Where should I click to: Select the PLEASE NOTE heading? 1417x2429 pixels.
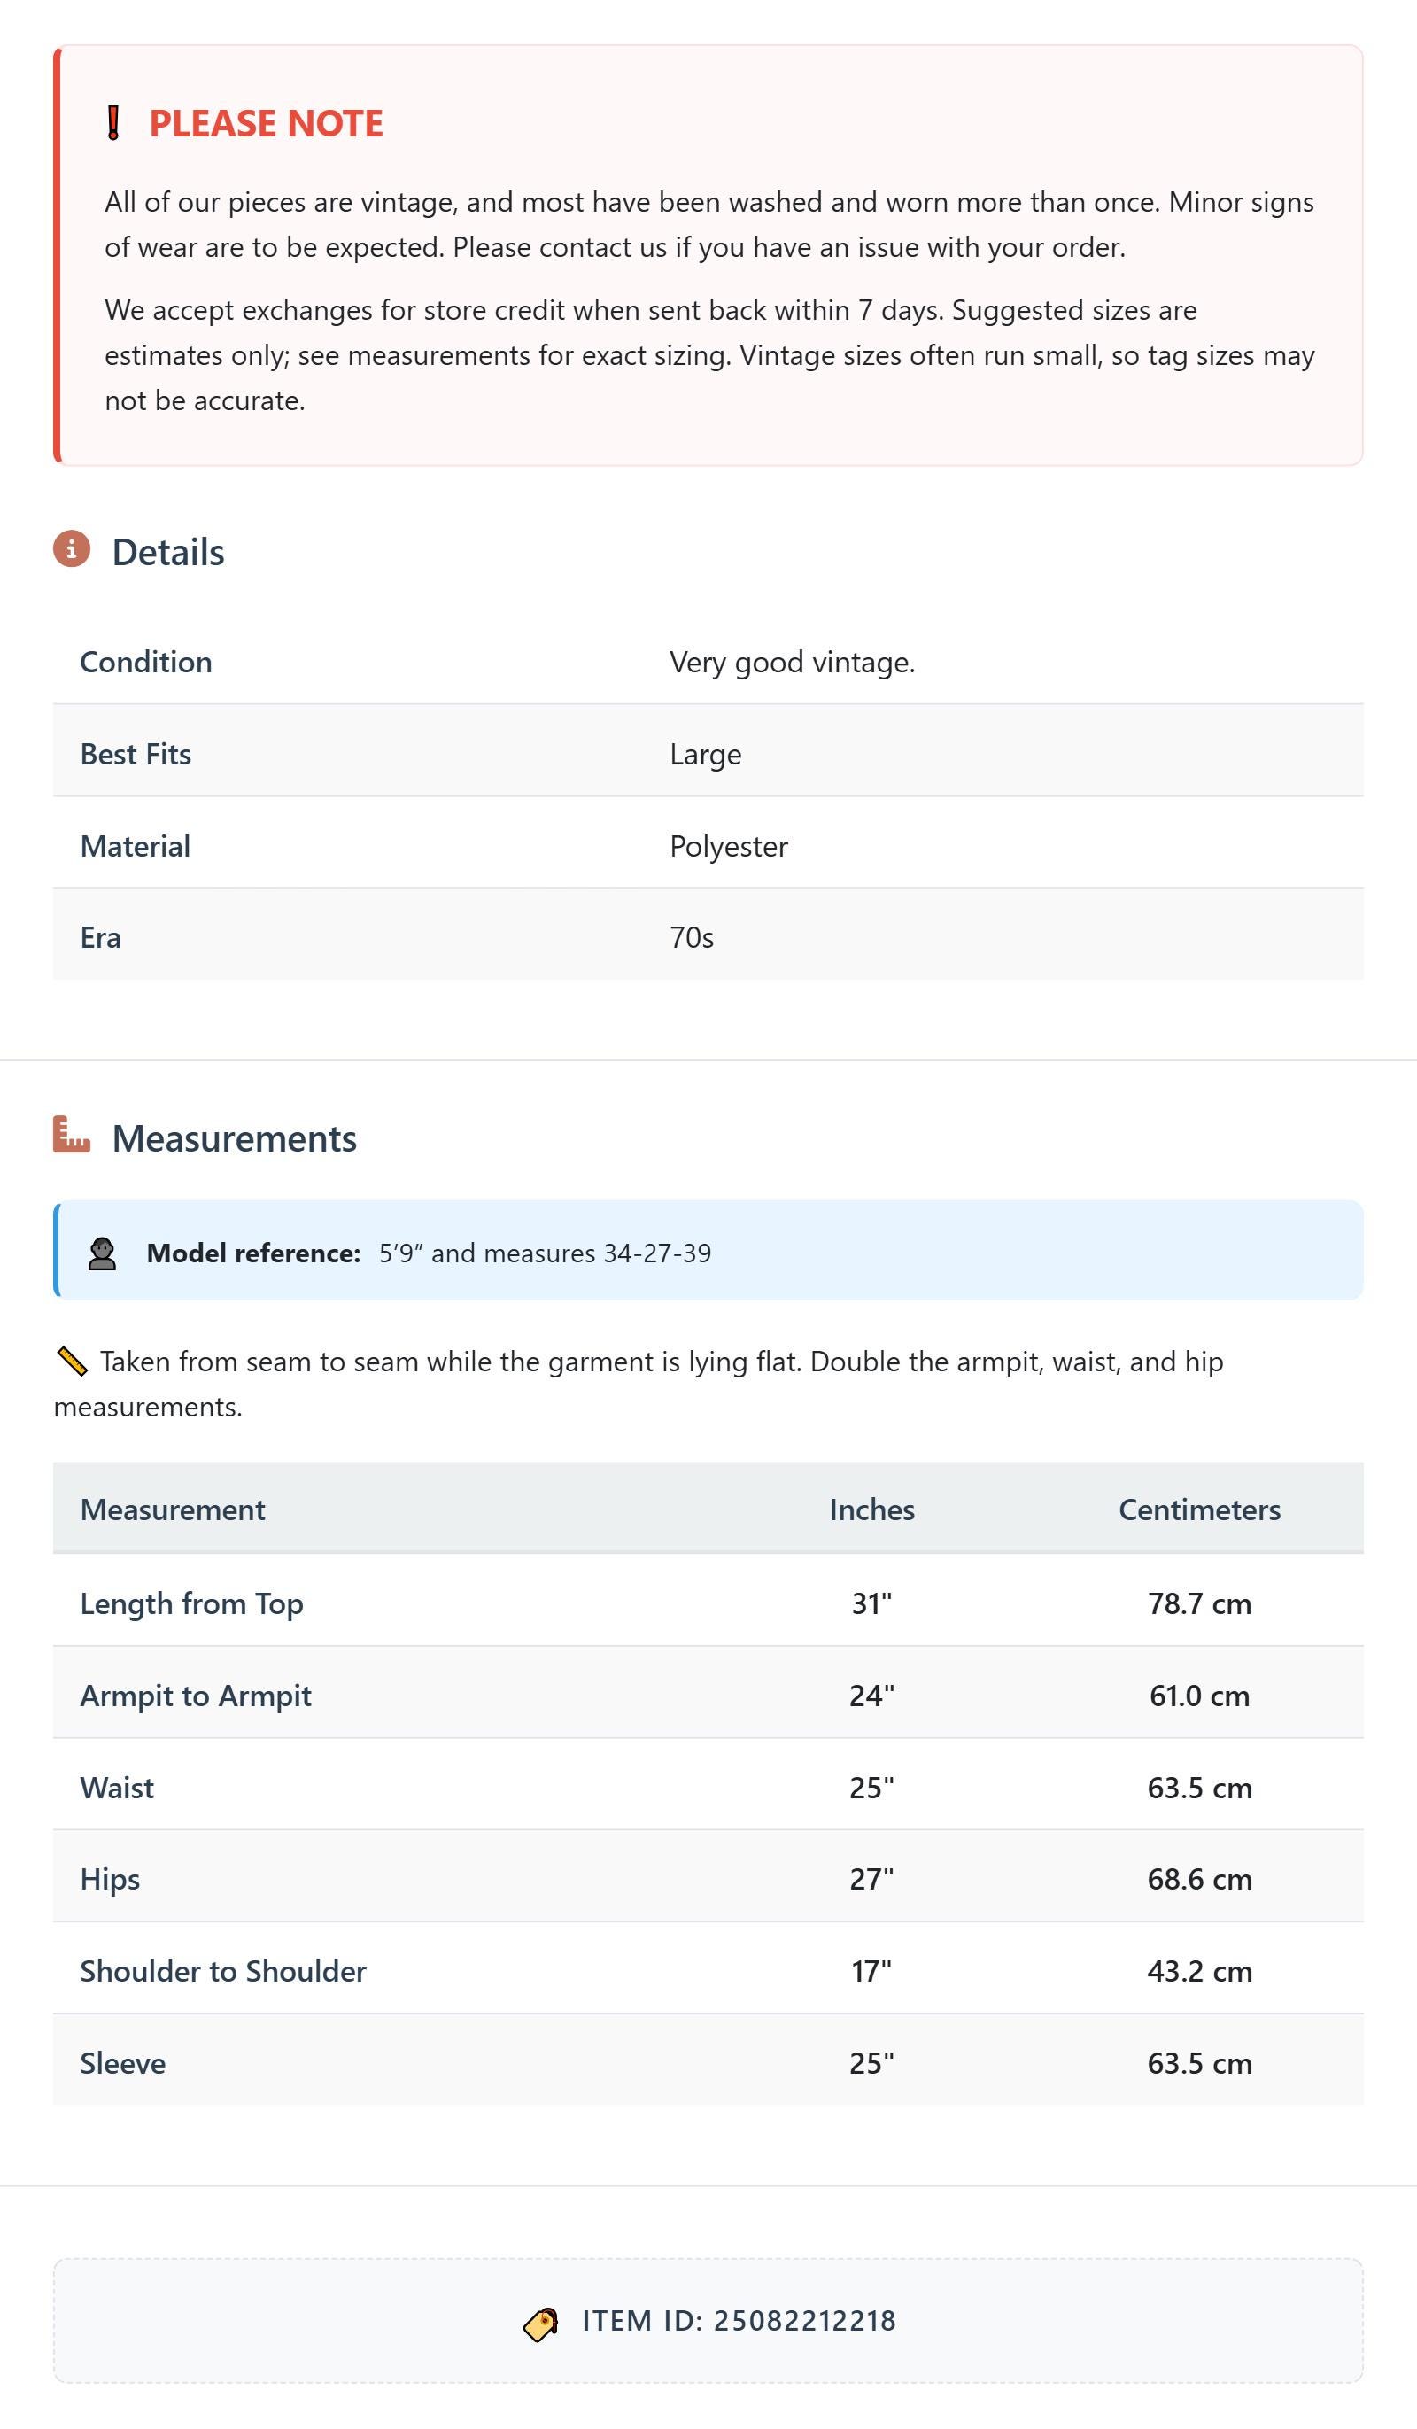(x=266, y=123)
